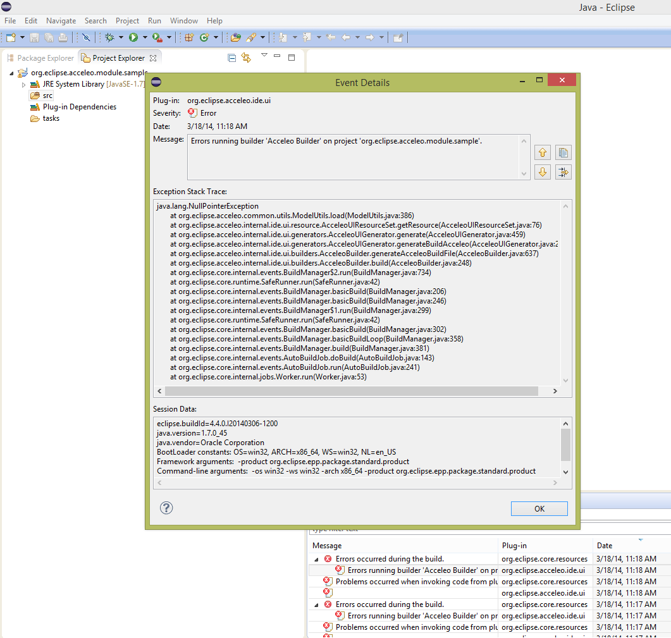Viewport: 671px width, 638px height.
Task: Collapse the 11:17 AM build errors entry
Action: click(x=316, y=605)
